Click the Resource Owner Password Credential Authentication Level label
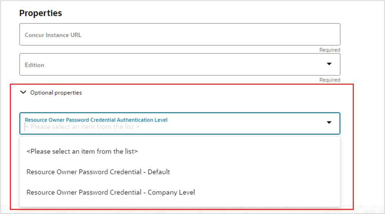Screen dimensions: 385x214 96,120
